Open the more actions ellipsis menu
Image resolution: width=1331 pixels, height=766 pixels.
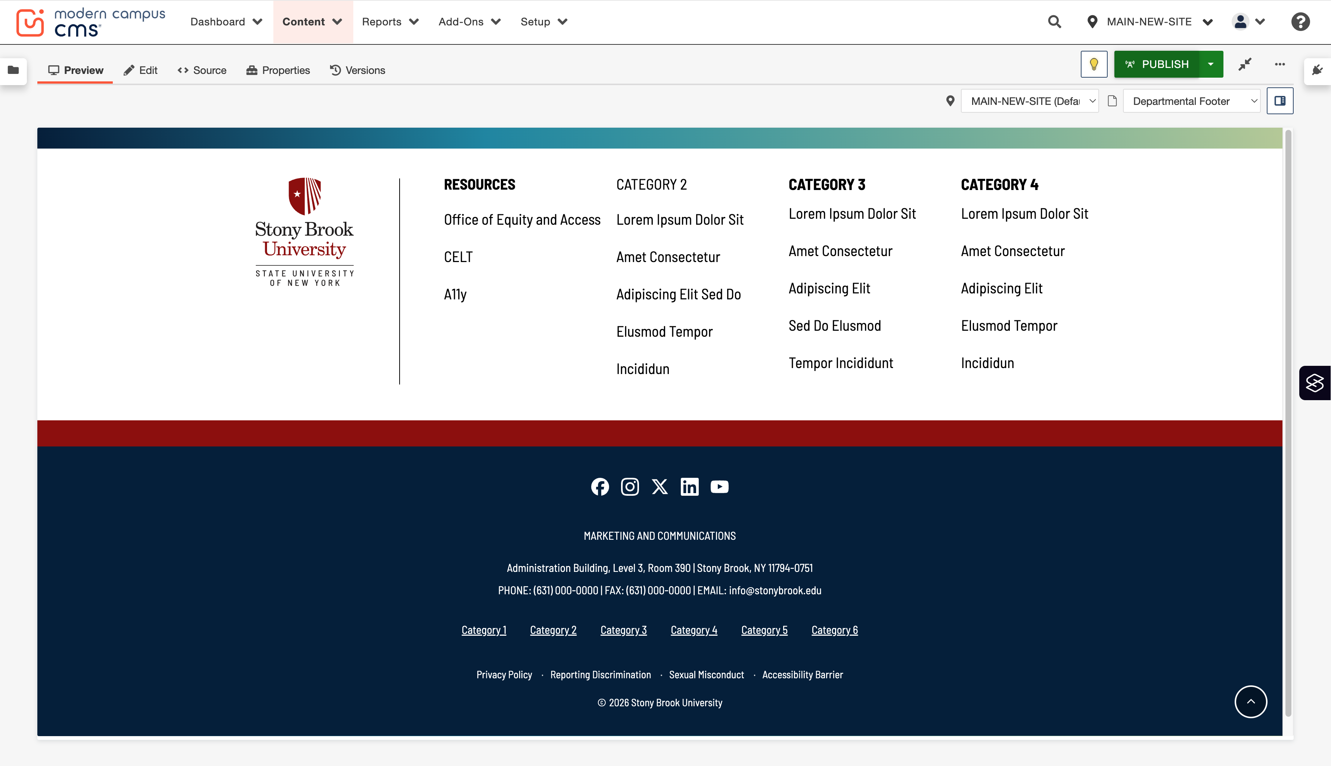pyautogui.click(x=1280, y=64)
